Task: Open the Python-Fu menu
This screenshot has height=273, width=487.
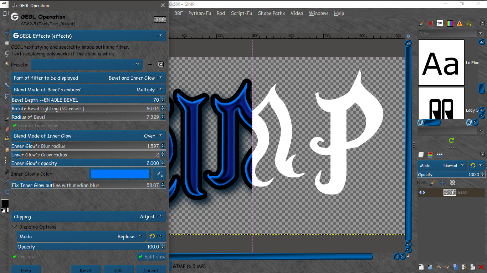Action: pos(200,13)
